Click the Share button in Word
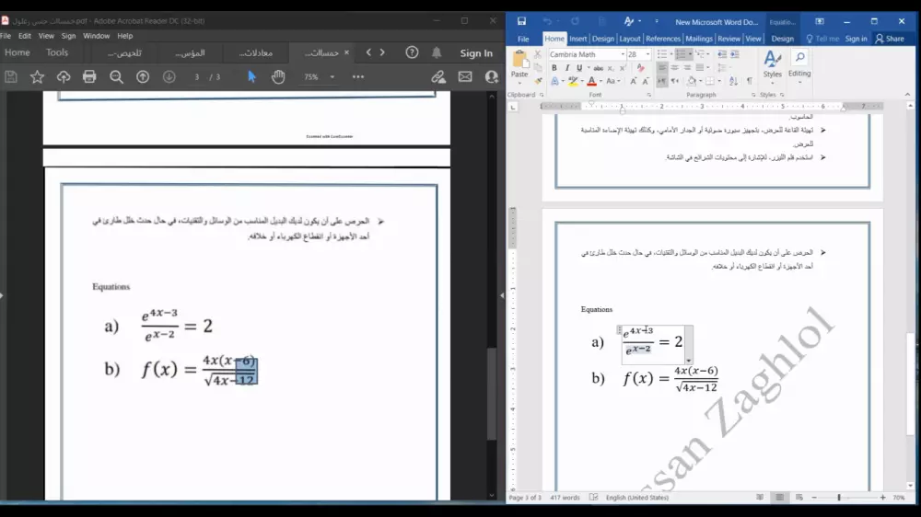The image size is (921, 517). [890, 39]
